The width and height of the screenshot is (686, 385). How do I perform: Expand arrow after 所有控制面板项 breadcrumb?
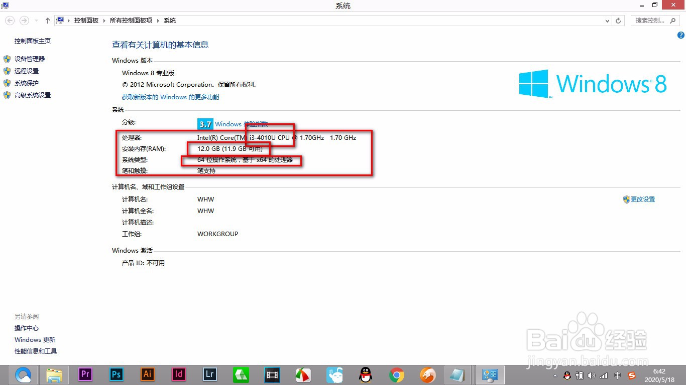(158, 21)
